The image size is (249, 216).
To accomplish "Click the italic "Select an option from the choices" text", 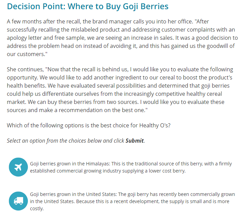I will point(65,141).
